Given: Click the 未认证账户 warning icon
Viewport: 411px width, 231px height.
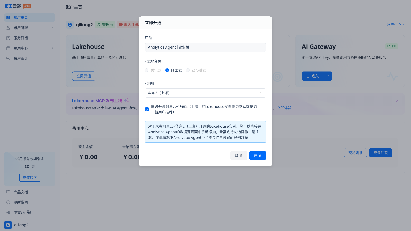Looking at the screenshot, I should [121, 25].
